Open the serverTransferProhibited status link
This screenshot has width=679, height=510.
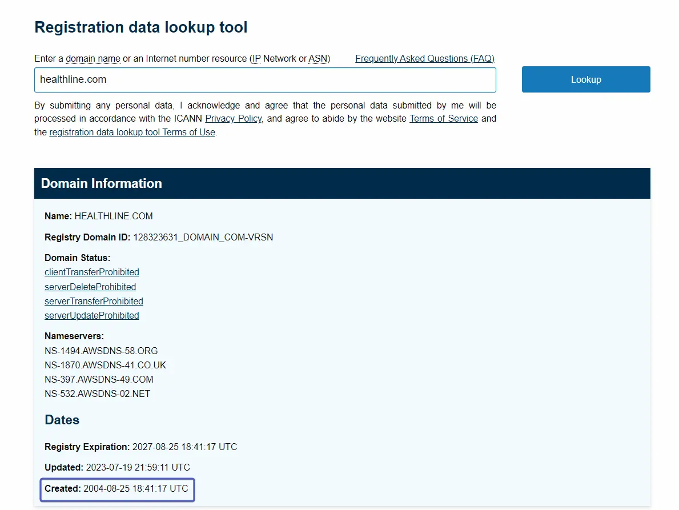(x=94, y=301)
